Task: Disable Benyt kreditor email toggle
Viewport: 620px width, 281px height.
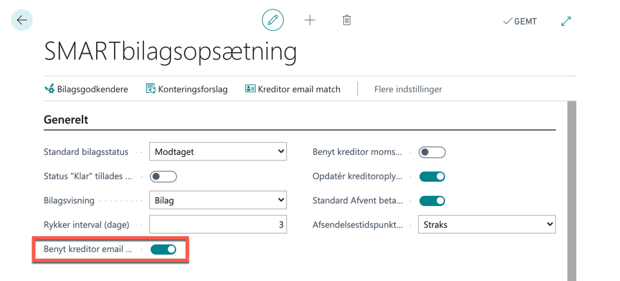Action: [x=163, y=250]
